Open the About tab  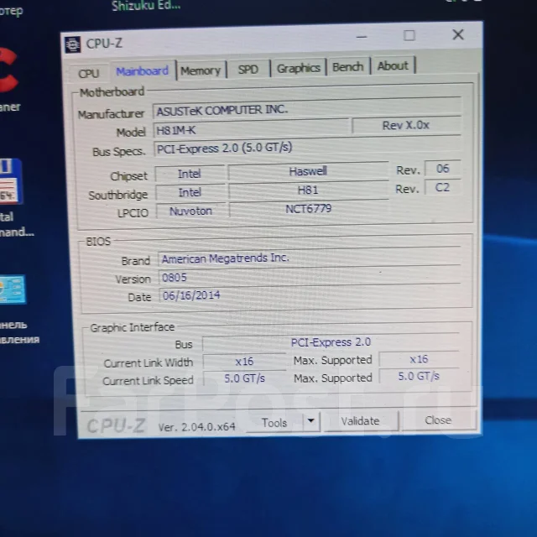point(393,65)
